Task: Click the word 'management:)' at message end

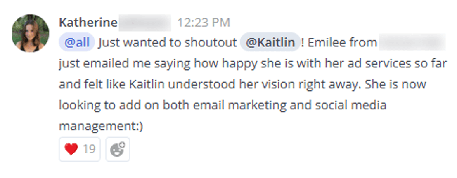Action: pos(101,127)
